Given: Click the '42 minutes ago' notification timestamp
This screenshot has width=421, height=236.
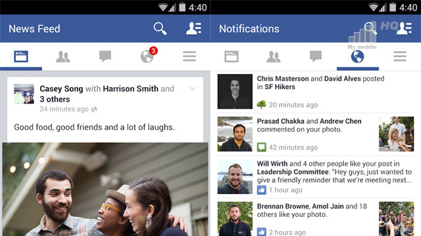Looking at the screenshot, I should 293,147.
